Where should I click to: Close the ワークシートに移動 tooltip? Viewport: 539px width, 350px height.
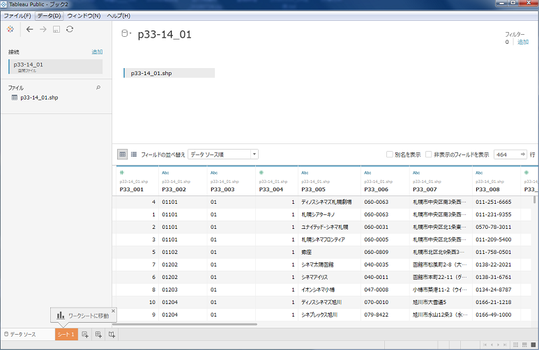click(x=113, y=311)
